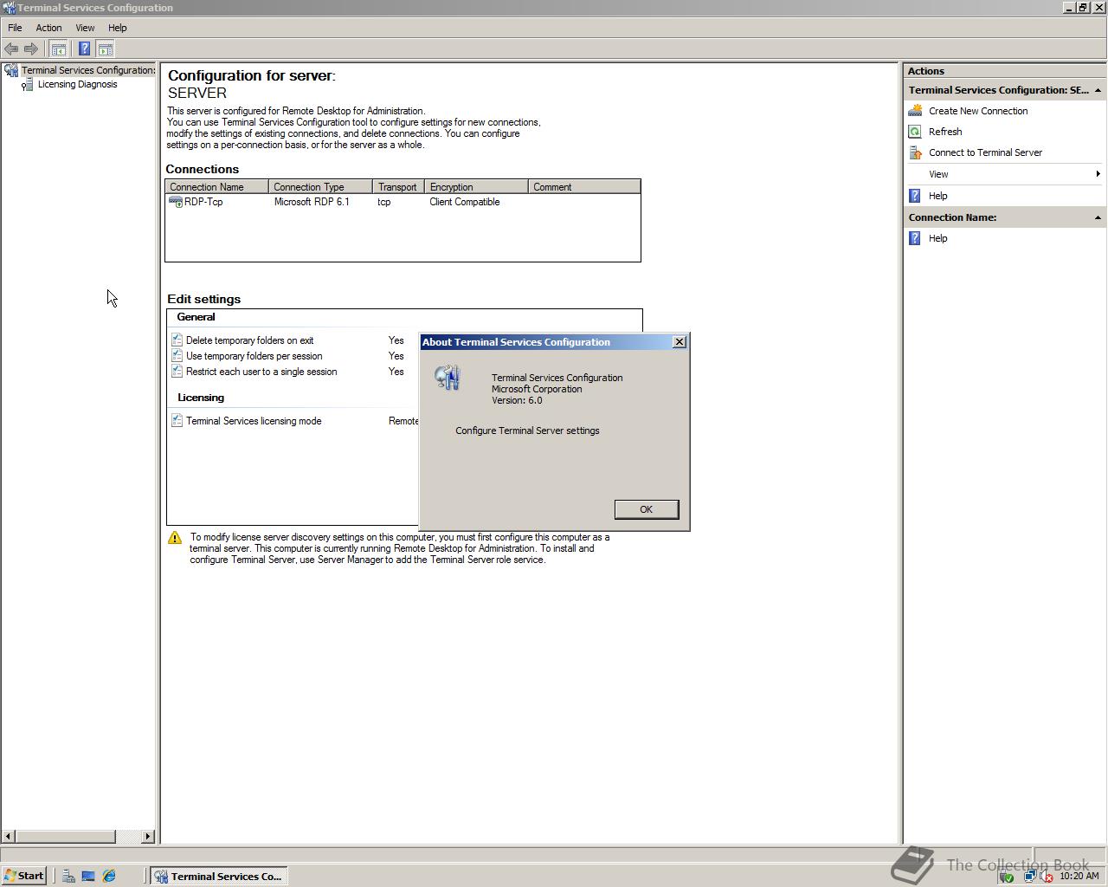The width and height of the screenshot is (1108, 887).
Task: Click the Connection Type column header
Action: (x=320, y=187)
